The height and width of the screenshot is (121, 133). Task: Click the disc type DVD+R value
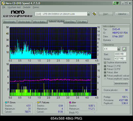[x=116, y=29]
